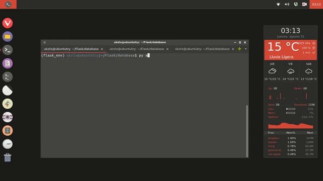Open the volume indicator in the tray
The width and height of the screenshot is (323, 181).
point(287,5)
